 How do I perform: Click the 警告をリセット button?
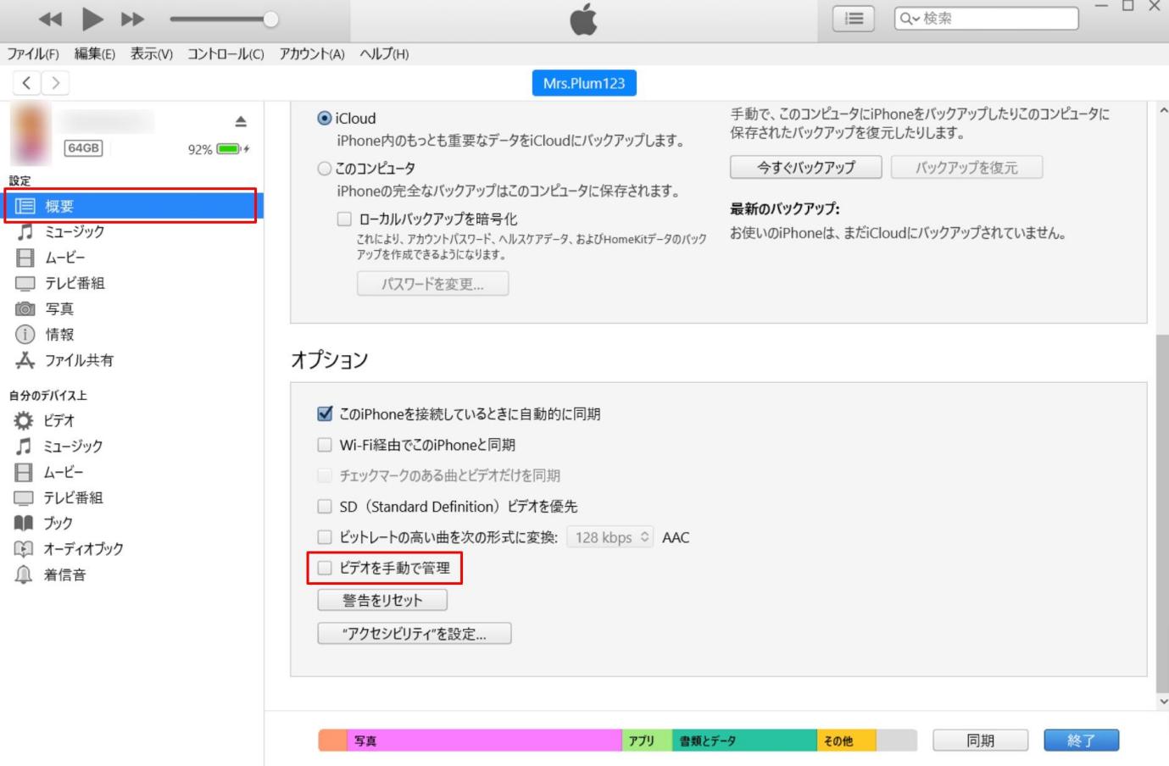point(382,600)
